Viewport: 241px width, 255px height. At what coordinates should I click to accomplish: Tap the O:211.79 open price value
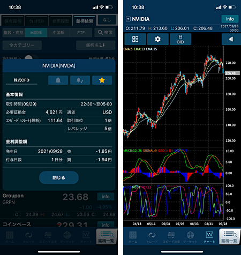[135, 28]
